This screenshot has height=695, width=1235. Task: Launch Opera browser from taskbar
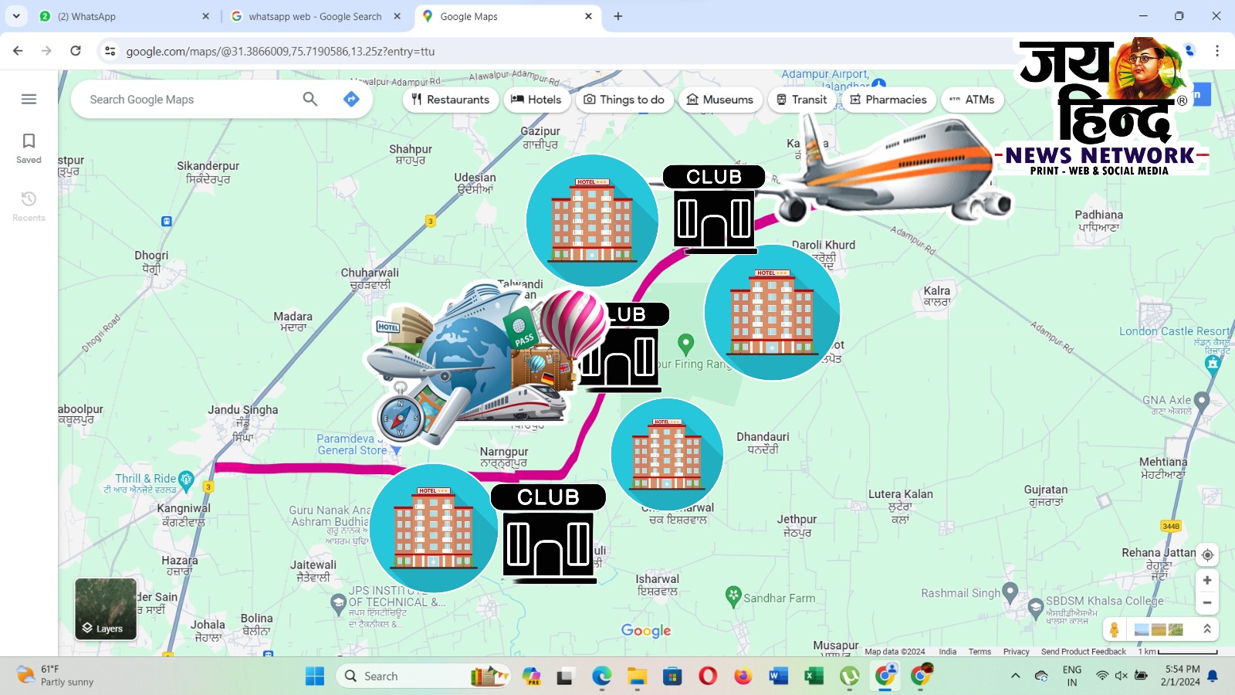pos(708,676)
